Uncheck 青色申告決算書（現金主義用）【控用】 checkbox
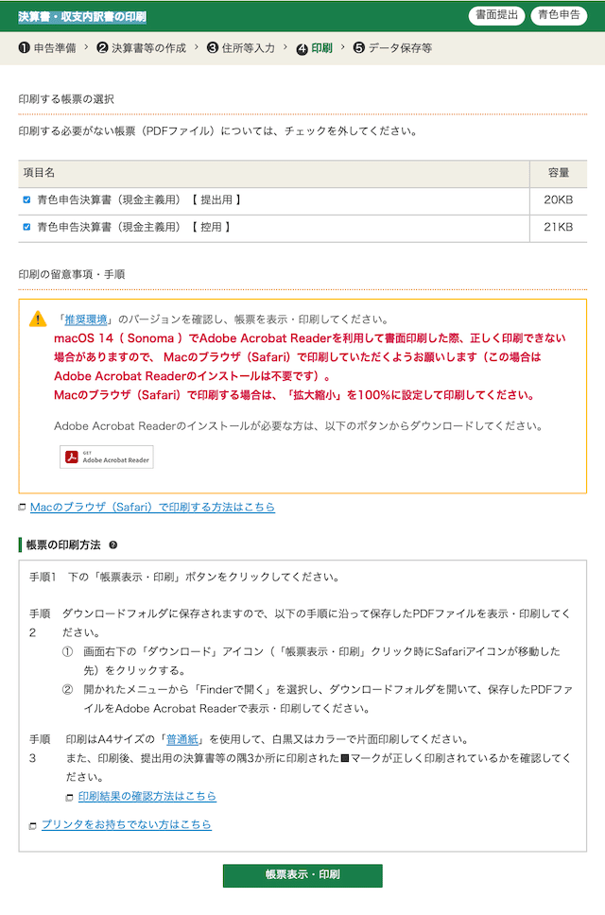 pyautogui.click(x=26, y=227)
